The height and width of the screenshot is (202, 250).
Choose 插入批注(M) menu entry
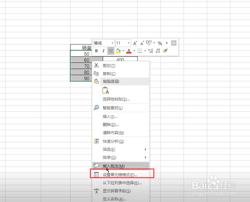(x=121, y=166)
